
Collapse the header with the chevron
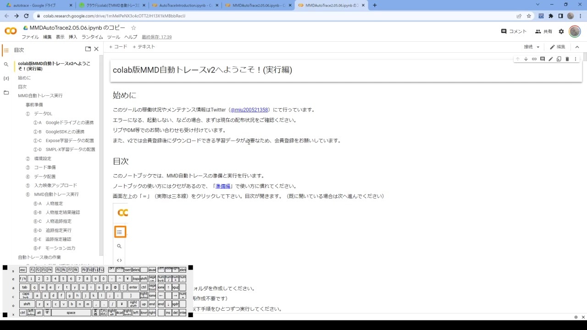click(577, 47)
